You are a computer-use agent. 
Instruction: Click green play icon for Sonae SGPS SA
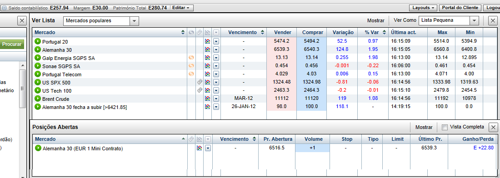[x=38, y=66]
